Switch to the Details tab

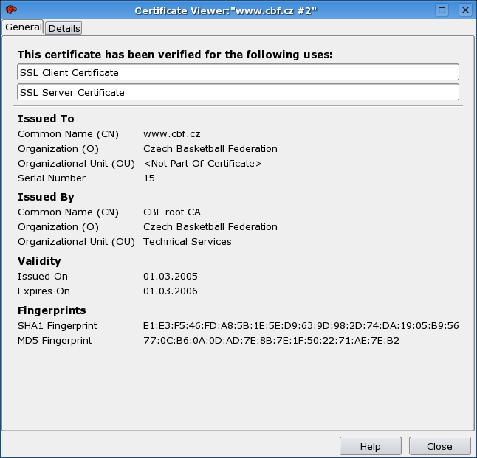click(64, 28)
